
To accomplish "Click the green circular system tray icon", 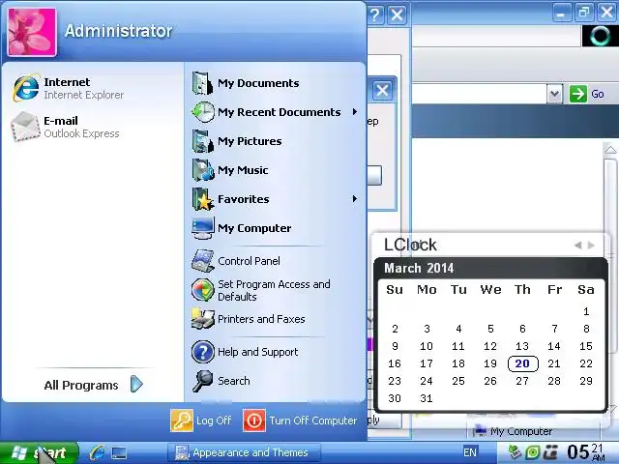I will [532, 452].
